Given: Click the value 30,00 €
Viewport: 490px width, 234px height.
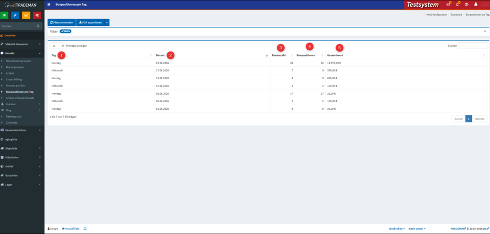Looking at the screenshot, I should (x=331, y=109).
